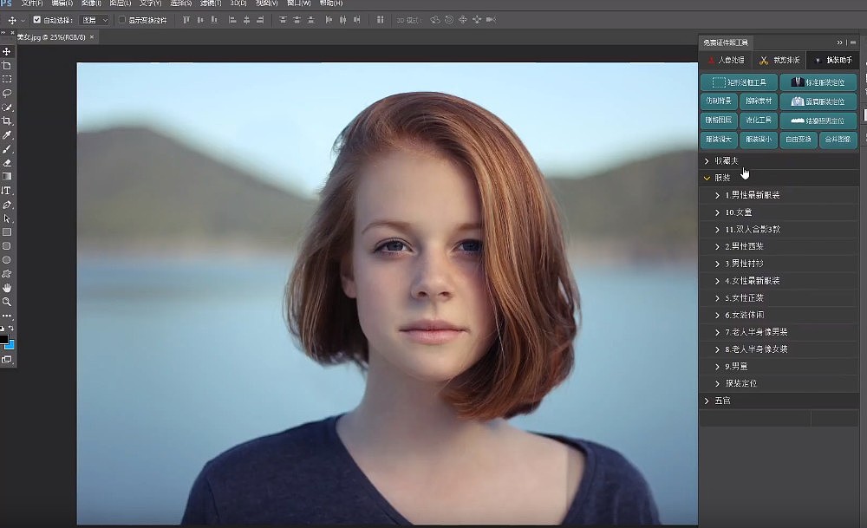Open the 文件(F) menu
867x528 pixels.
[32, 3]
